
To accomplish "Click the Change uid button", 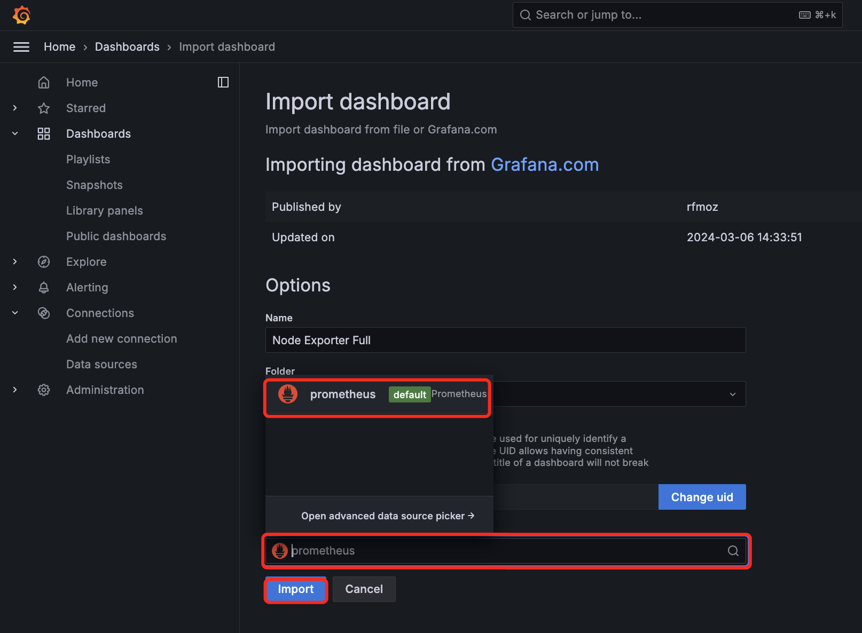I will pos(702,497).
